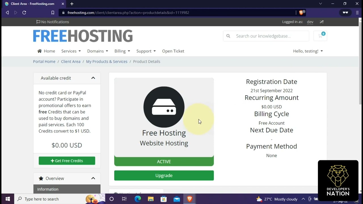Open Microsoft Store from taskbar
The width and height of the screenshot is (363, 204).
pos(164,199)
